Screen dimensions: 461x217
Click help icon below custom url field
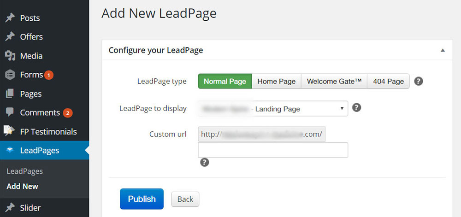point(205,162)
